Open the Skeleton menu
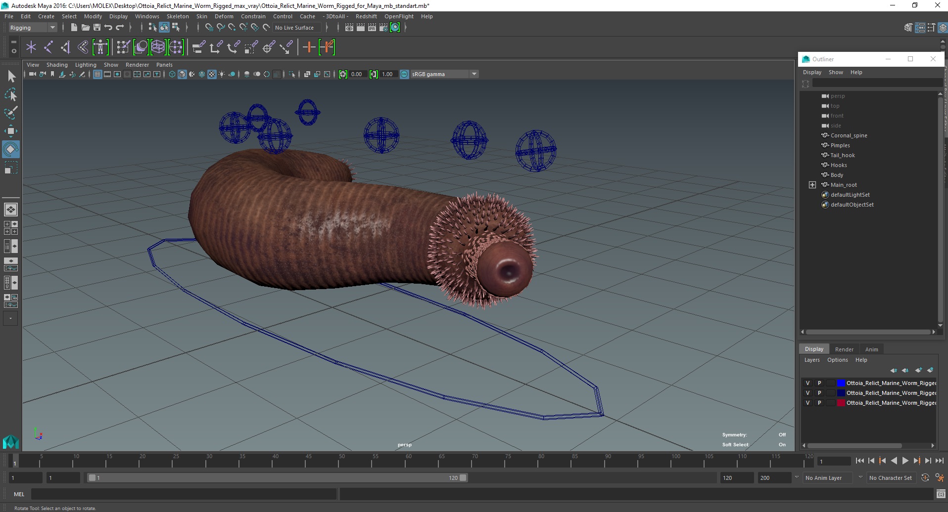948x512 pixels. coord(178,16)
